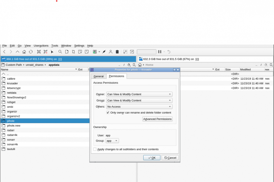The width and height of the screenshot is (274, 182).
Task: Confirm dialog with OK button
Action: click(x=152, y=158)
